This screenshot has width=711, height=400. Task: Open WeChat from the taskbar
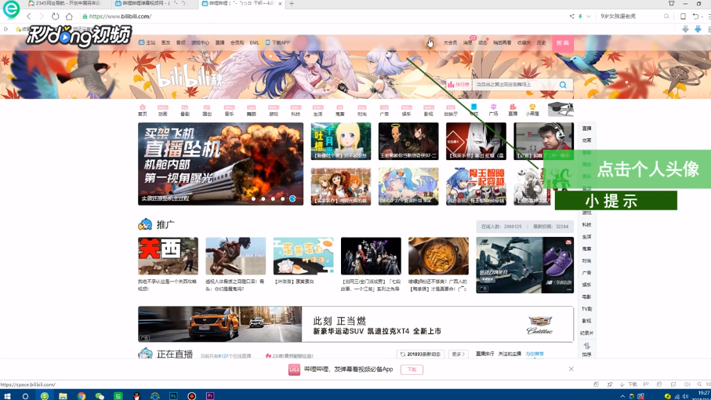pos(100,396)
